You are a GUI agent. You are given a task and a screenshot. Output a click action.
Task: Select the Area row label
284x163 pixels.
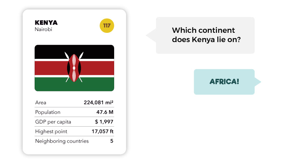pos(41,103)
